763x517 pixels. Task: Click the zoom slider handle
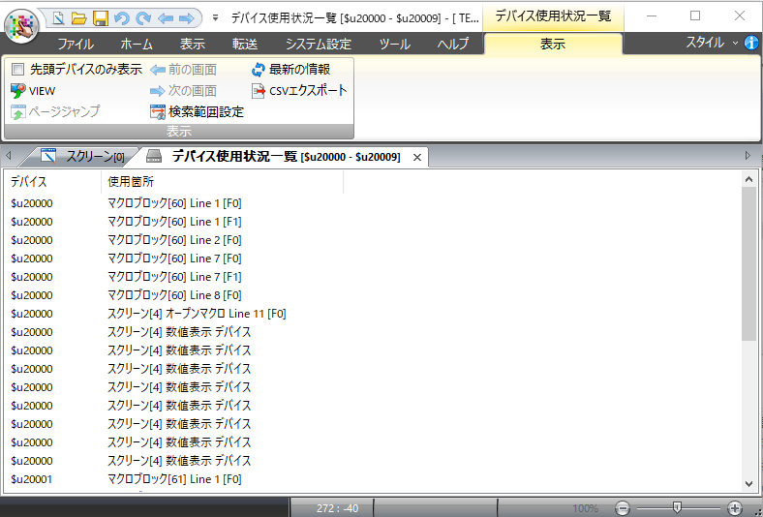tap(677, 507)
